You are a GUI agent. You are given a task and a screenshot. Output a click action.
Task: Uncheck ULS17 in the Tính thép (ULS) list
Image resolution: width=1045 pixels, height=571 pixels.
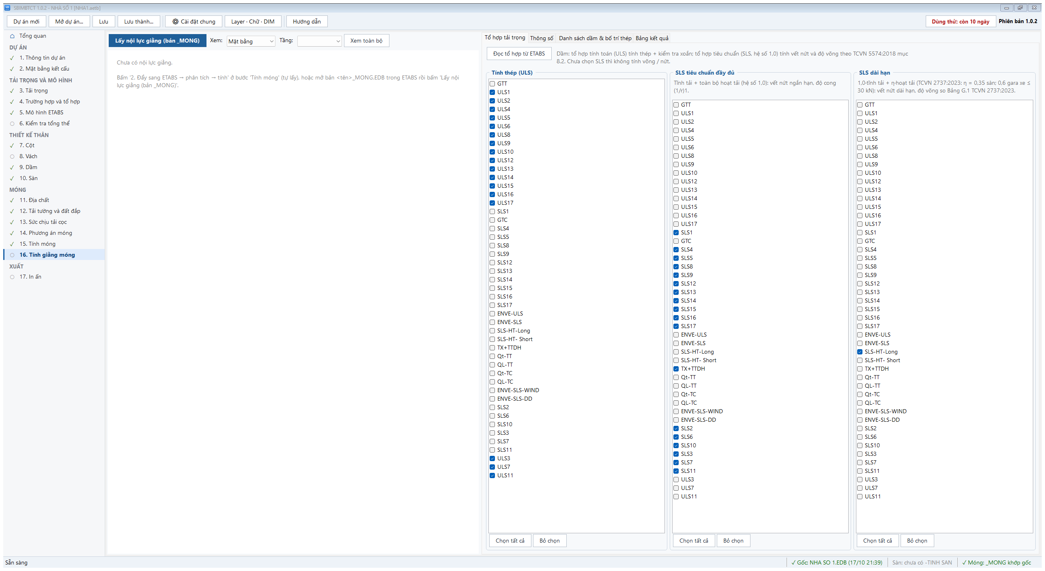pos(492,203)
